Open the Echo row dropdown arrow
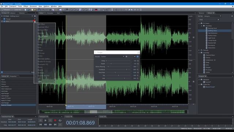The width and height of the screenshot is (234, 132). 35,21
